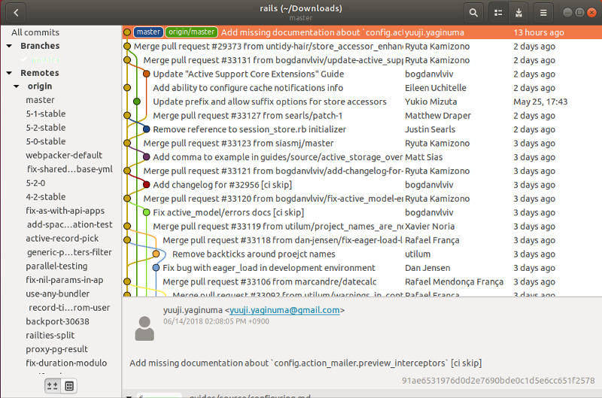Click the back arrow button in header
This screenshot has height=398, width=602.
click(x=17, y=12)
